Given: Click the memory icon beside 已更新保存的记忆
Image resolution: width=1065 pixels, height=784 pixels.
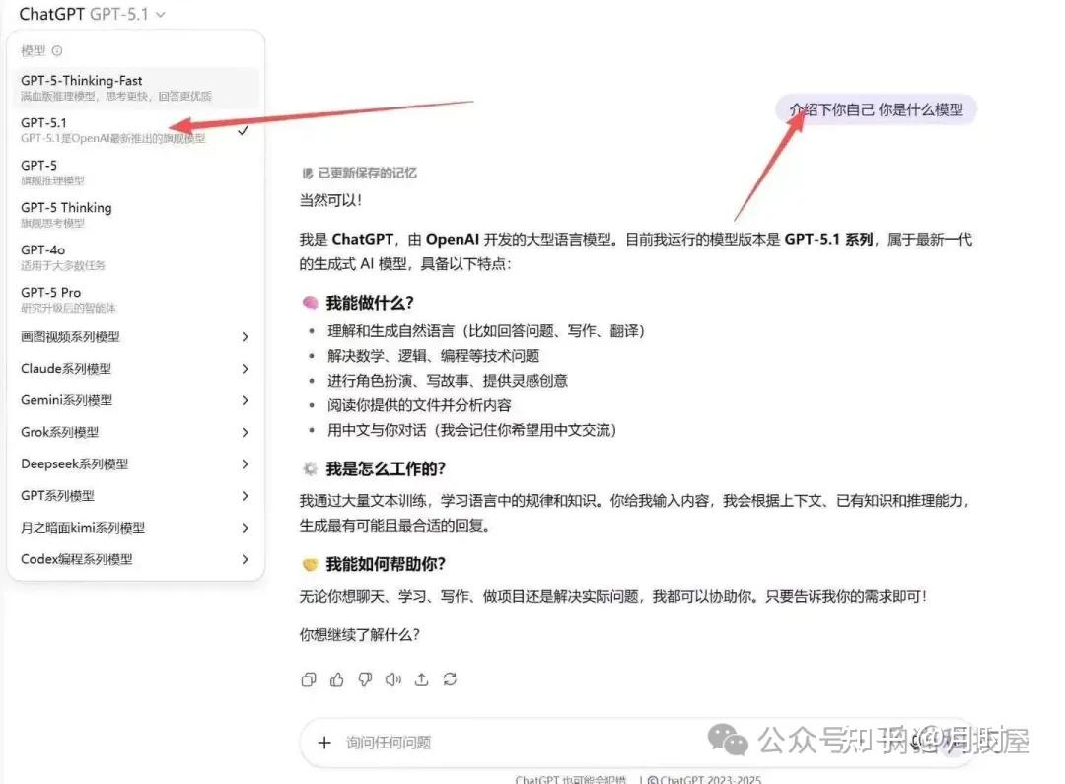Looking at the screenshot, I should 307,174.
